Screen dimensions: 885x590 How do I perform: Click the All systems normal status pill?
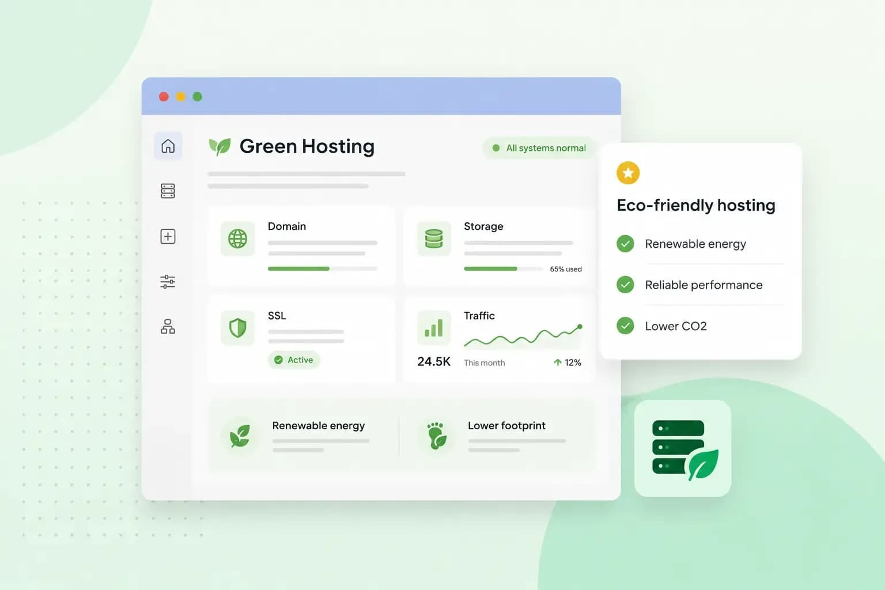click(x=539, y=148)
